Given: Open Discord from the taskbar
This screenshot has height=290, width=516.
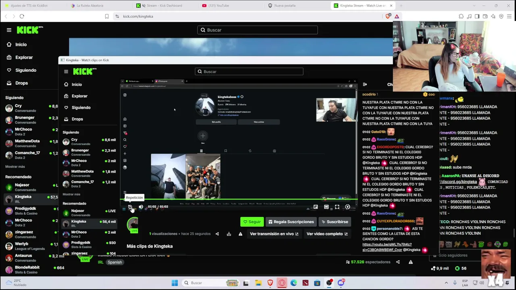Looking at the screenshot, I should coord(341,283).
